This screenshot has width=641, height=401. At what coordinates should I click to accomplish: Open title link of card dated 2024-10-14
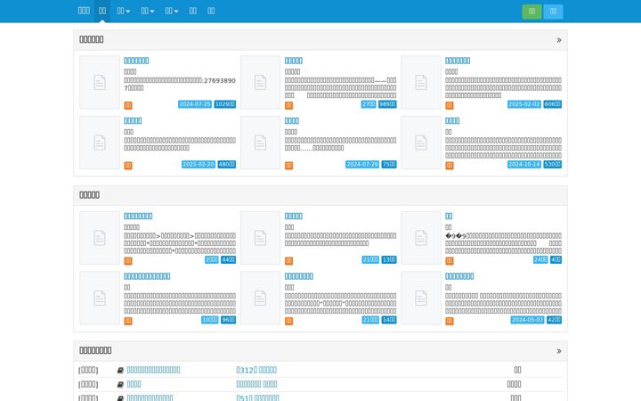point(452,120)
